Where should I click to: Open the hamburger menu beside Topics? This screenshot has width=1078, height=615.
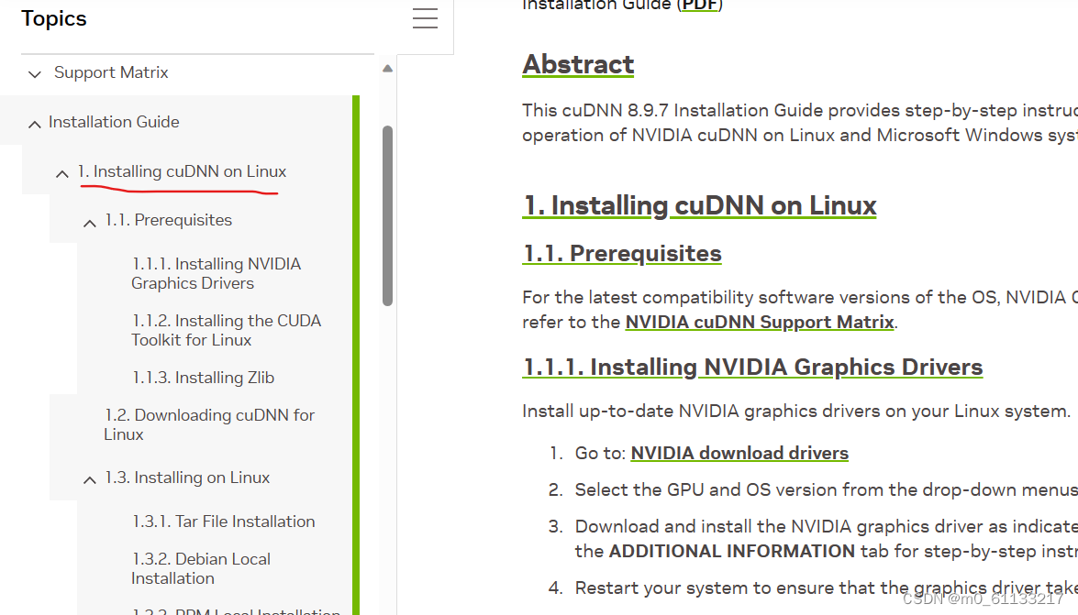coord(425,18)
